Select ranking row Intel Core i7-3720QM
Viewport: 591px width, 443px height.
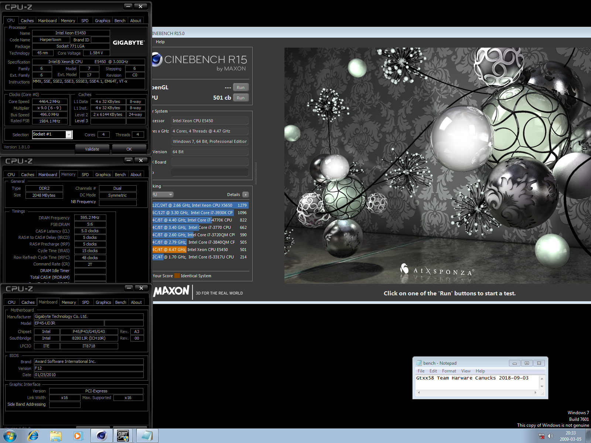pos(200,235)
